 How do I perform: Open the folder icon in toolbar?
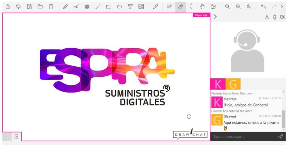[x=40, y=7]
